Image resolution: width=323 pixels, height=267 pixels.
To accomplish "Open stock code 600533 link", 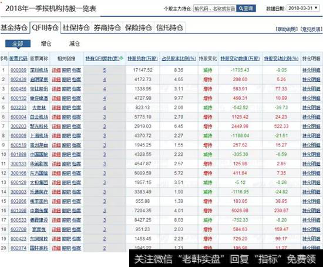I will tap(19, 220).
